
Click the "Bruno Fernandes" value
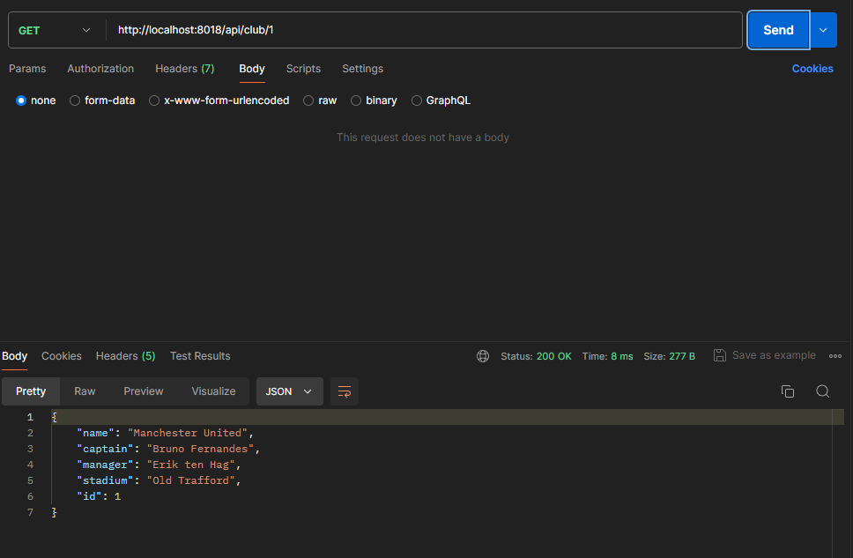tap(200, 449)
